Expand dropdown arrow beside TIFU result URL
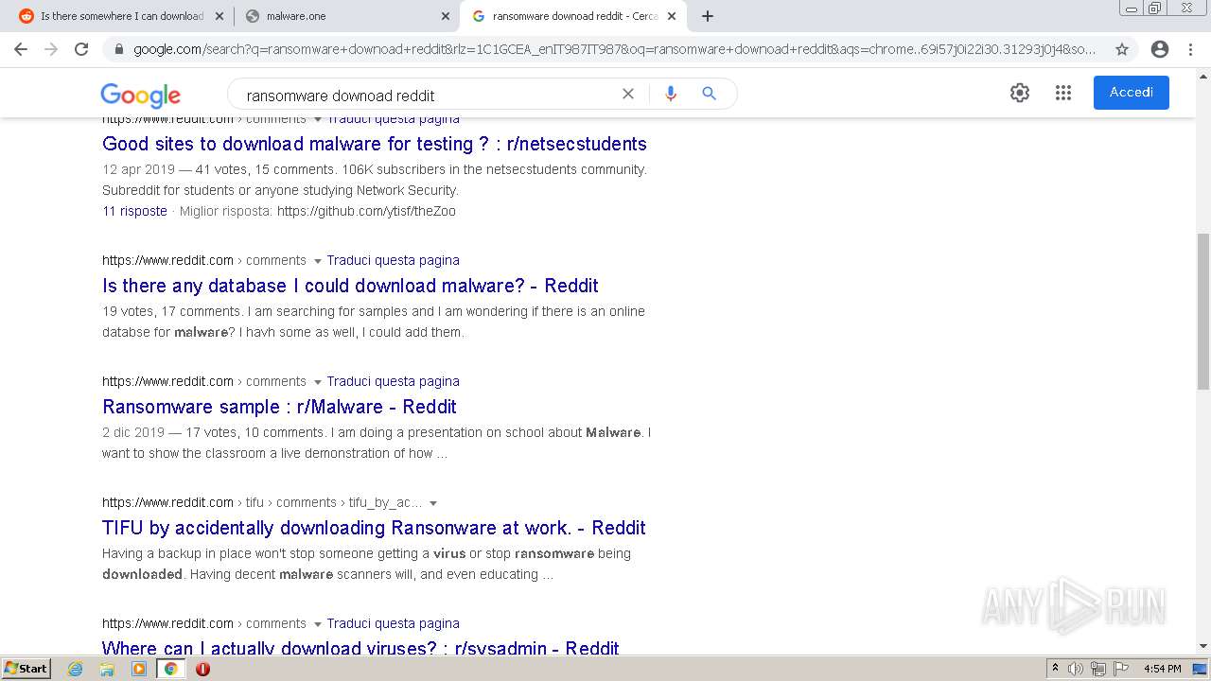This screenshot has width=1211, height=681. 433,503
